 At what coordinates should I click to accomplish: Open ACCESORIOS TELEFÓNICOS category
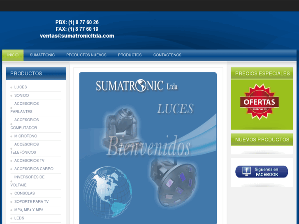coord(25,148)
